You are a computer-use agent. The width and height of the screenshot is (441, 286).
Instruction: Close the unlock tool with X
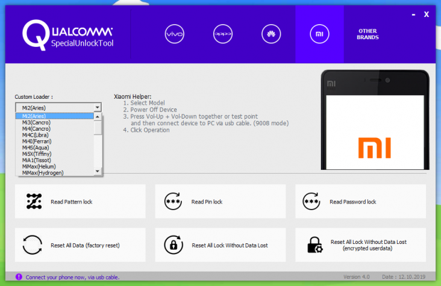(x=427, y=14)
